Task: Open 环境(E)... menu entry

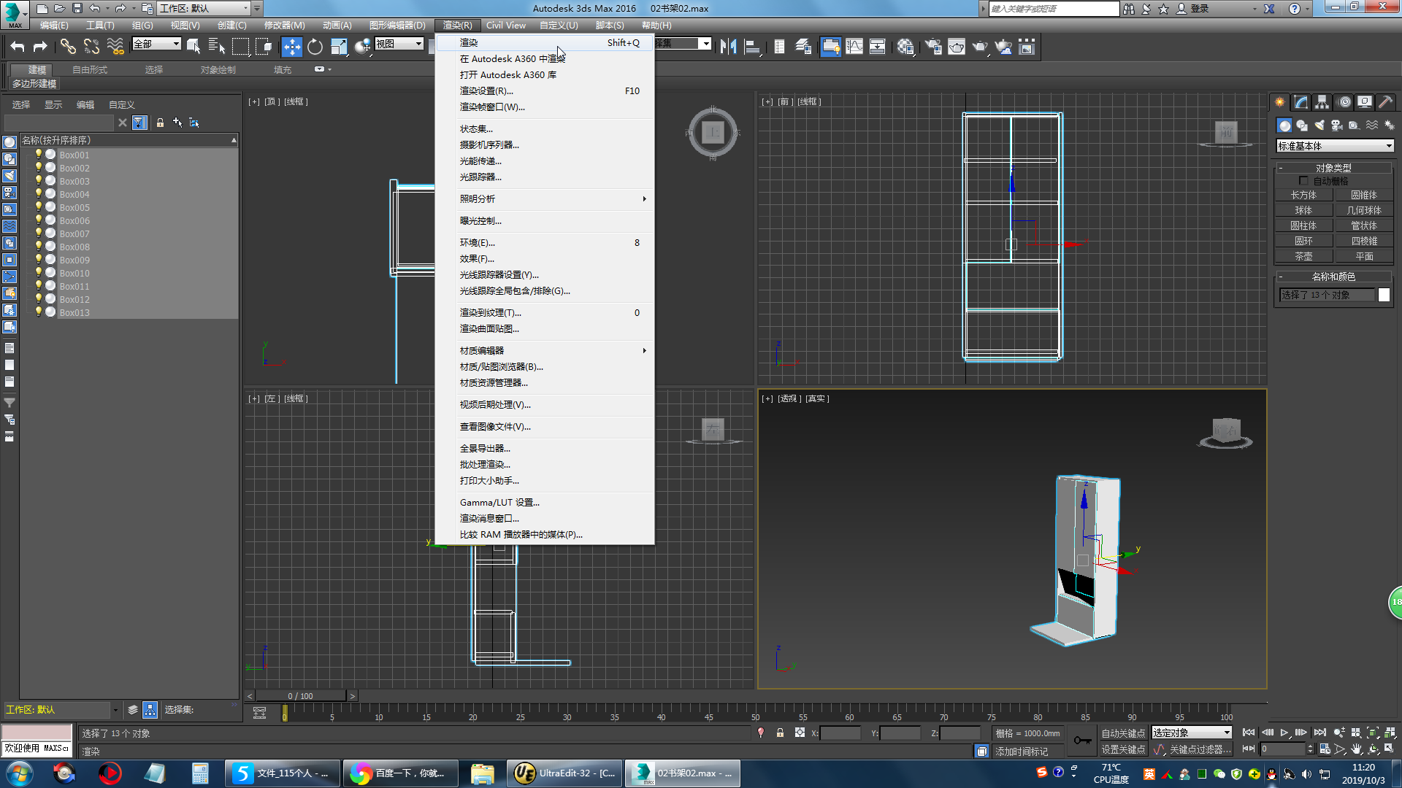Action: coord(545,242)
